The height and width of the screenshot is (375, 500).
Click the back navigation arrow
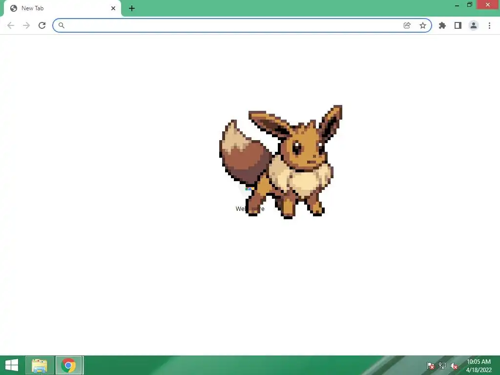click(x=11, y=25)
